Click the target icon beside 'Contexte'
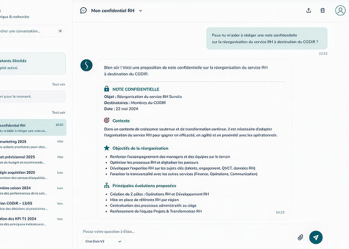The image size is (349, 249). point(107,121)
